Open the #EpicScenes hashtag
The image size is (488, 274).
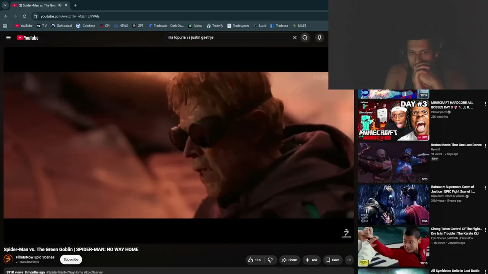pos(93,272)
